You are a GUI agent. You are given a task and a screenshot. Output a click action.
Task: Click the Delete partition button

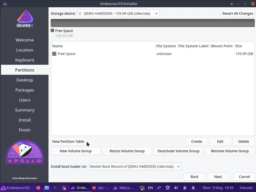click(x=243, y=141)
